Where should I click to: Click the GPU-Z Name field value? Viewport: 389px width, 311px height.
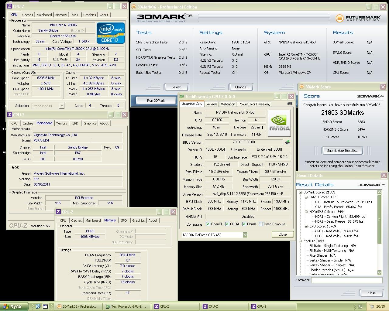(235, 112)
